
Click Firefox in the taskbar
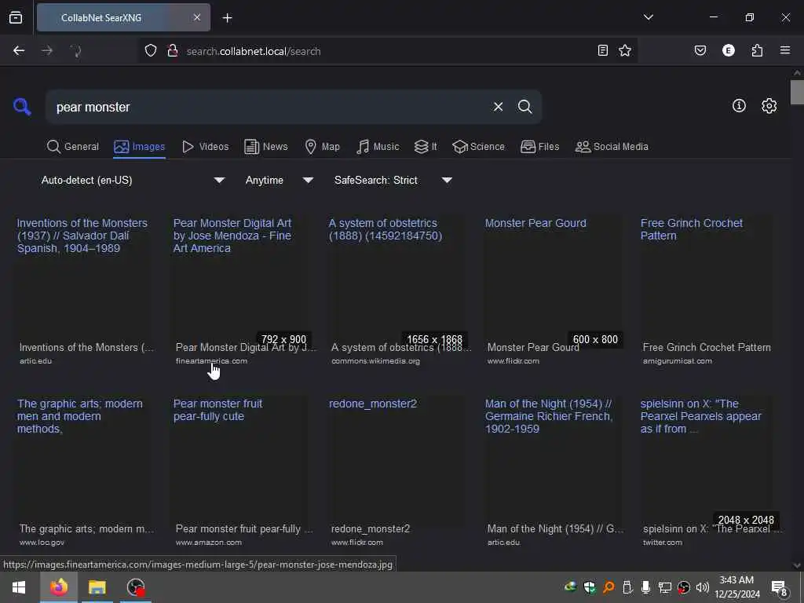click(x=58, y=587)
